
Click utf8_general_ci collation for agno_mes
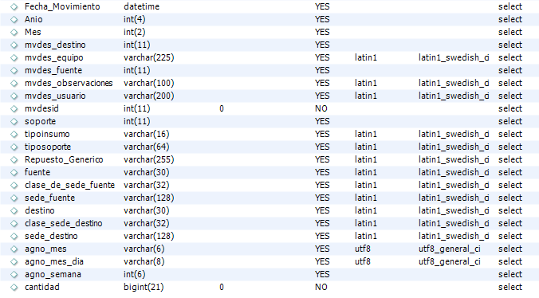click(x=449, y=249)
